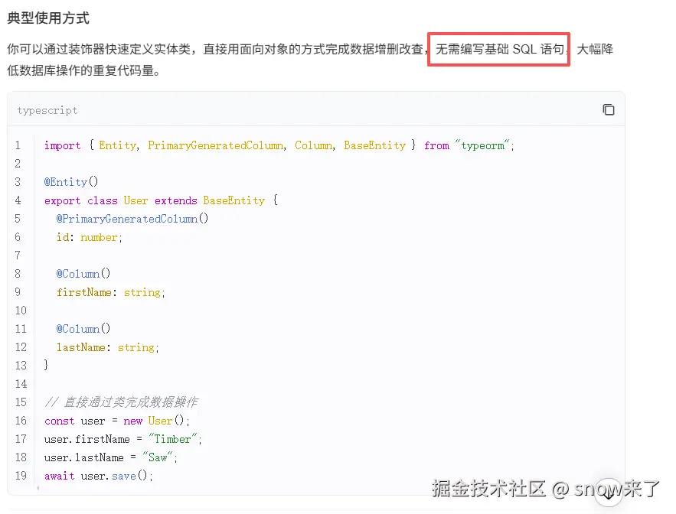This screenshot has height=514, width=676.
Task: Click the closing brace on line 13
Action: [x=46, y=366]
